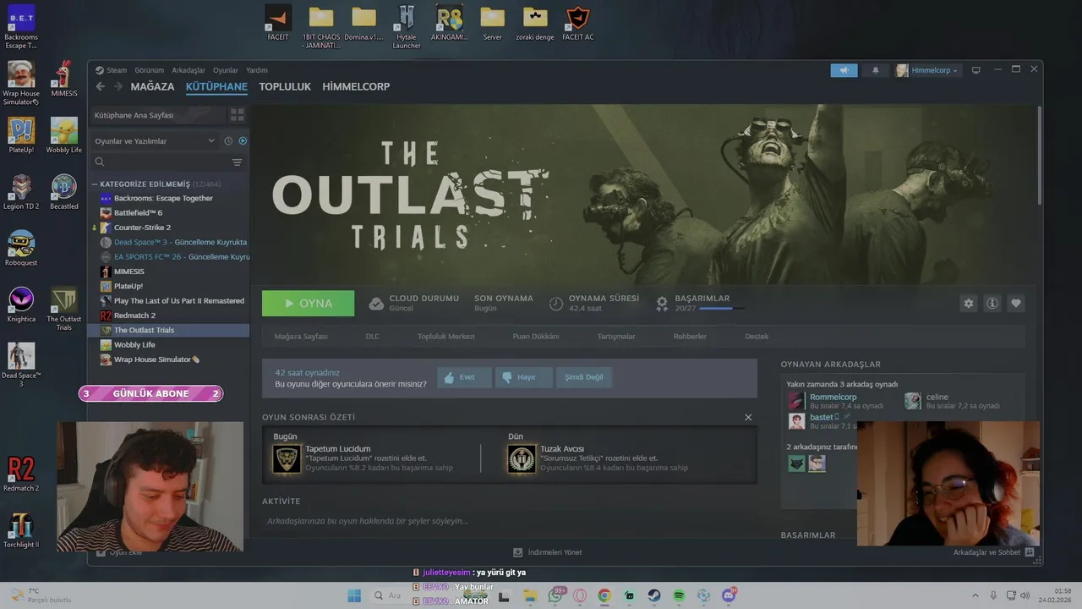Open the Tapetum Lucidum achievement badge
Screen dimensions: 1082x609
287,459
